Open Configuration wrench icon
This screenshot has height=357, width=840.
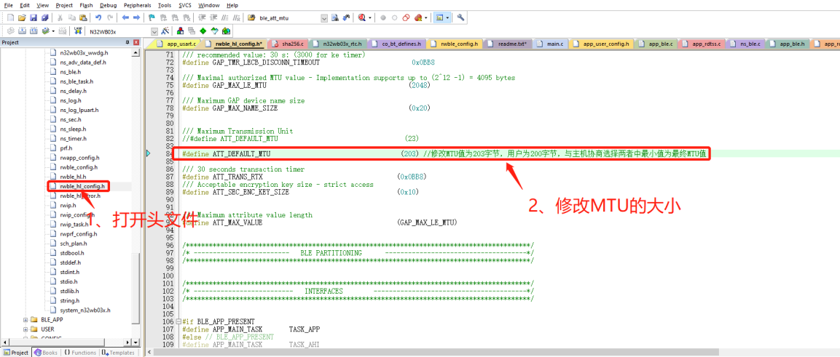pyautogui.click(x=460, y=17)
